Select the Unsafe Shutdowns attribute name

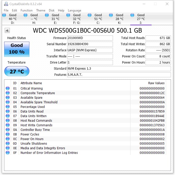[34, 144]
